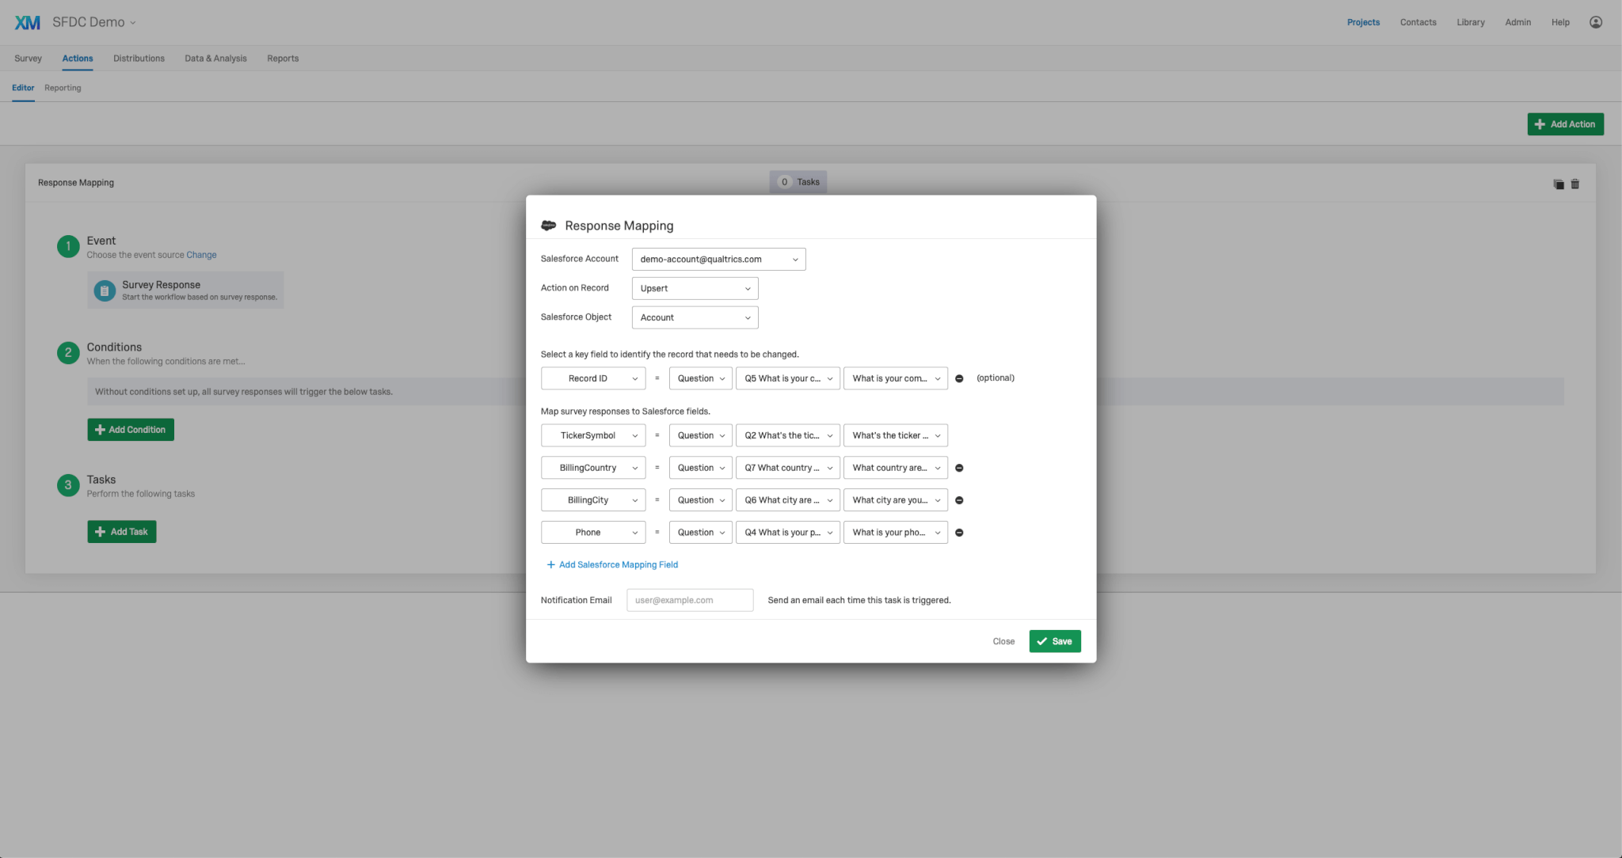Open the Question source dropdown in Phone row
The image size is (1622, 858).
(700, 533)
